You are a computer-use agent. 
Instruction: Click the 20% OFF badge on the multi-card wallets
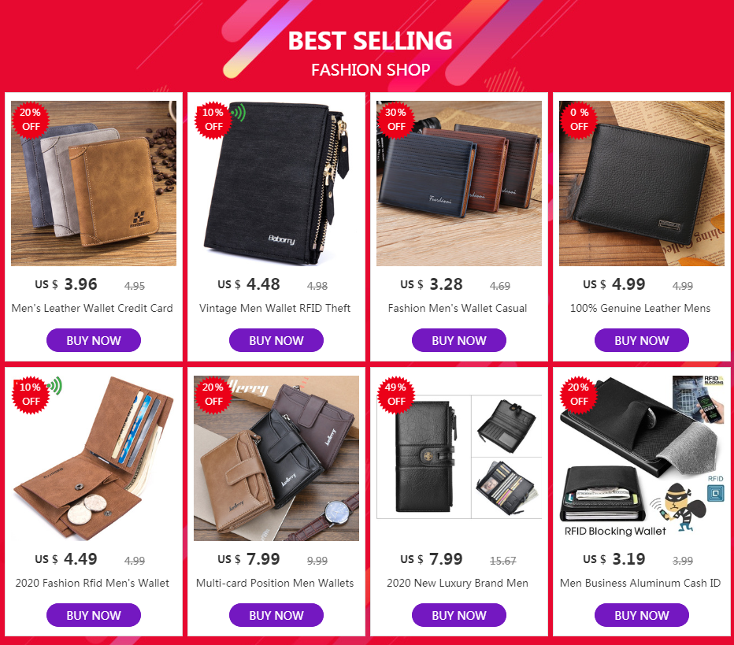[x=213, y=395]
